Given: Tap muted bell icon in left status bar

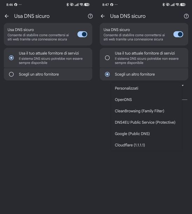Looking at the screenshot, I should [72, 5].
